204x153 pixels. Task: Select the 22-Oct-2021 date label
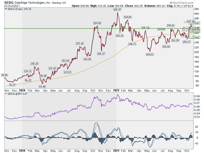click(x=12, y=6)
